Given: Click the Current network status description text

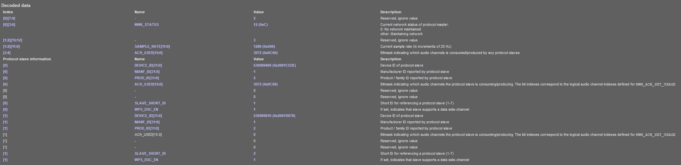Looking at the screenshot, I should (x=414, y=25).
